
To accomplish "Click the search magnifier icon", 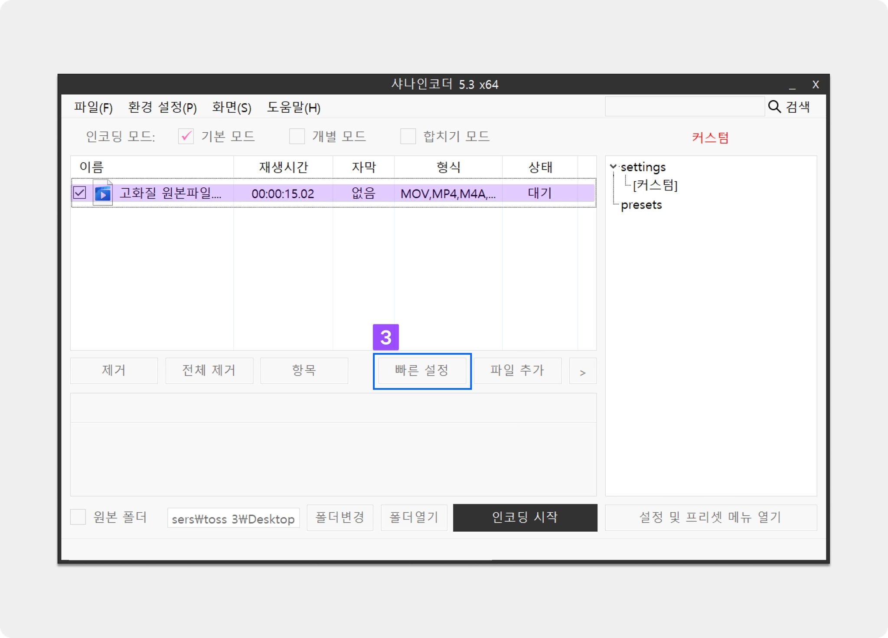I will pos(774,107).
